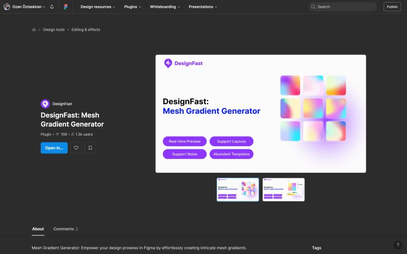Open the user avatar for Ozan Öztaskiran
This screenshot has height=254, width=407.
pos(7,7)
